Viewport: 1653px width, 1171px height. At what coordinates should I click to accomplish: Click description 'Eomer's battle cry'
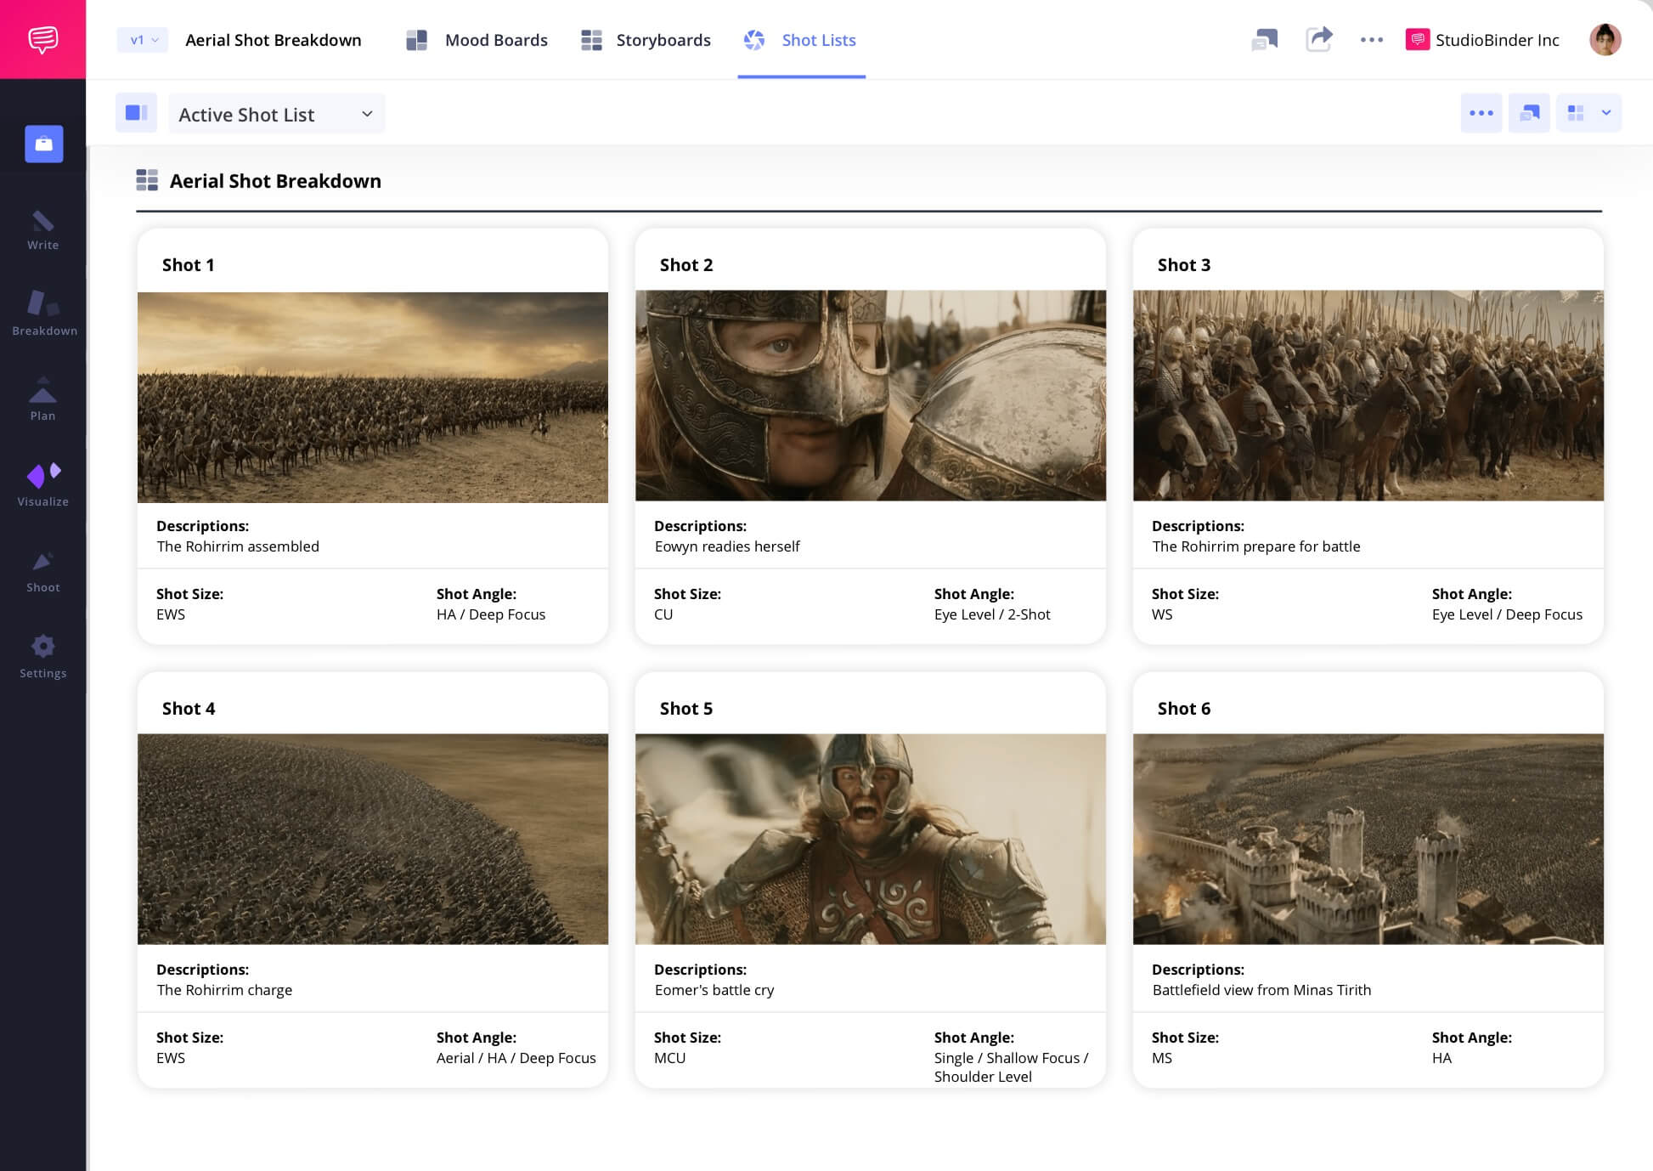pos(714,990)
